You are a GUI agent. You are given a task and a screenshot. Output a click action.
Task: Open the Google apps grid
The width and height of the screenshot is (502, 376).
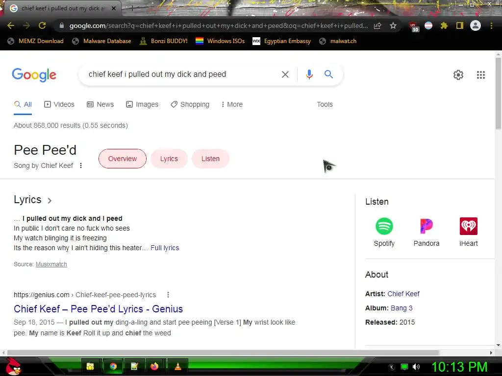pyautogui.click(x=480, y=75)
